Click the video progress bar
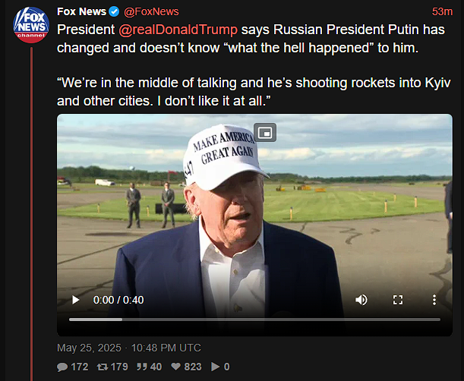The height and width of the screenshot is (381, 464). 254,320
